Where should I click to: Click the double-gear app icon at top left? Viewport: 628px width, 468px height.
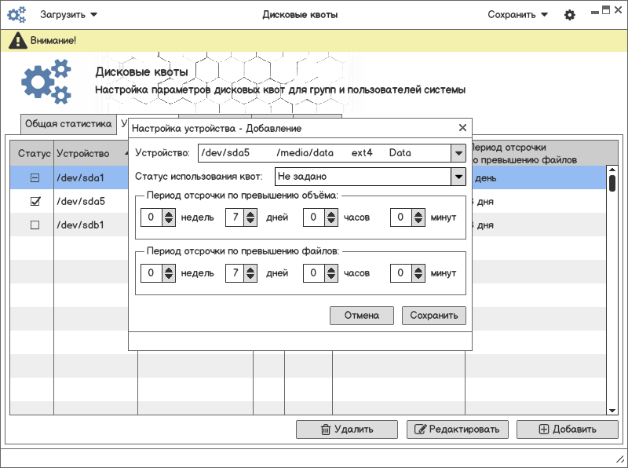pos(16,15)
